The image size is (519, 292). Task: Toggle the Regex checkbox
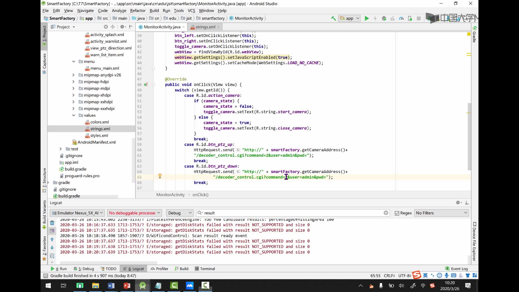tap(397, 213)
